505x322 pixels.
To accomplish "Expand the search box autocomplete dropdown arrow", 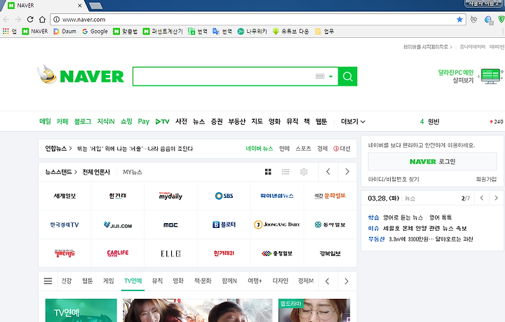I will tap(331, 76).
